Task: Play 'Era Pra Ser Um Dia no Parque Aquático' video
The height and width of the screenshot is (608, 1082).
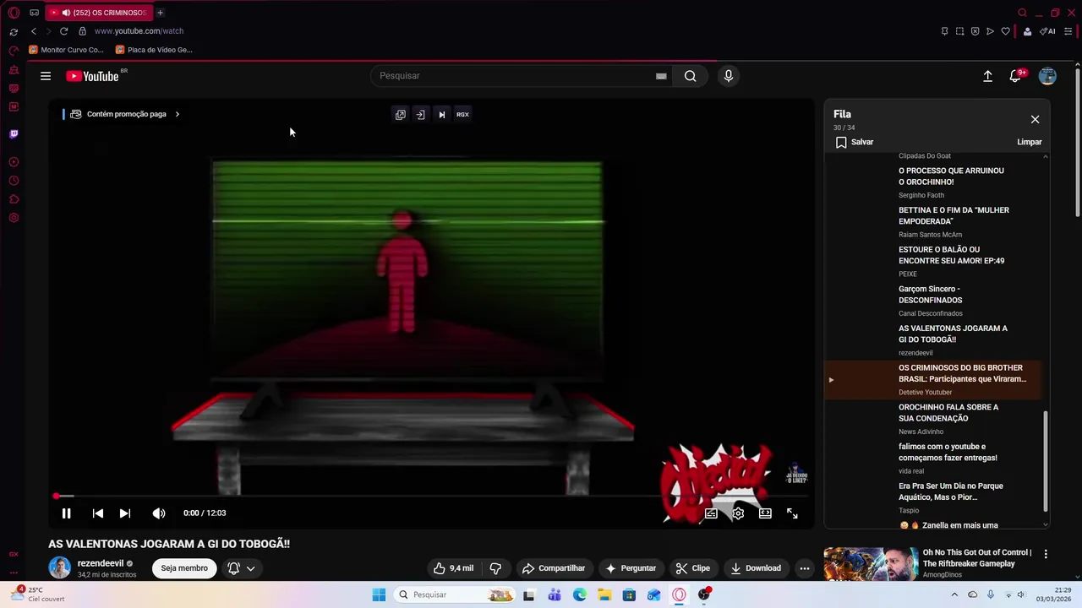Action: (x=933, y=498)
